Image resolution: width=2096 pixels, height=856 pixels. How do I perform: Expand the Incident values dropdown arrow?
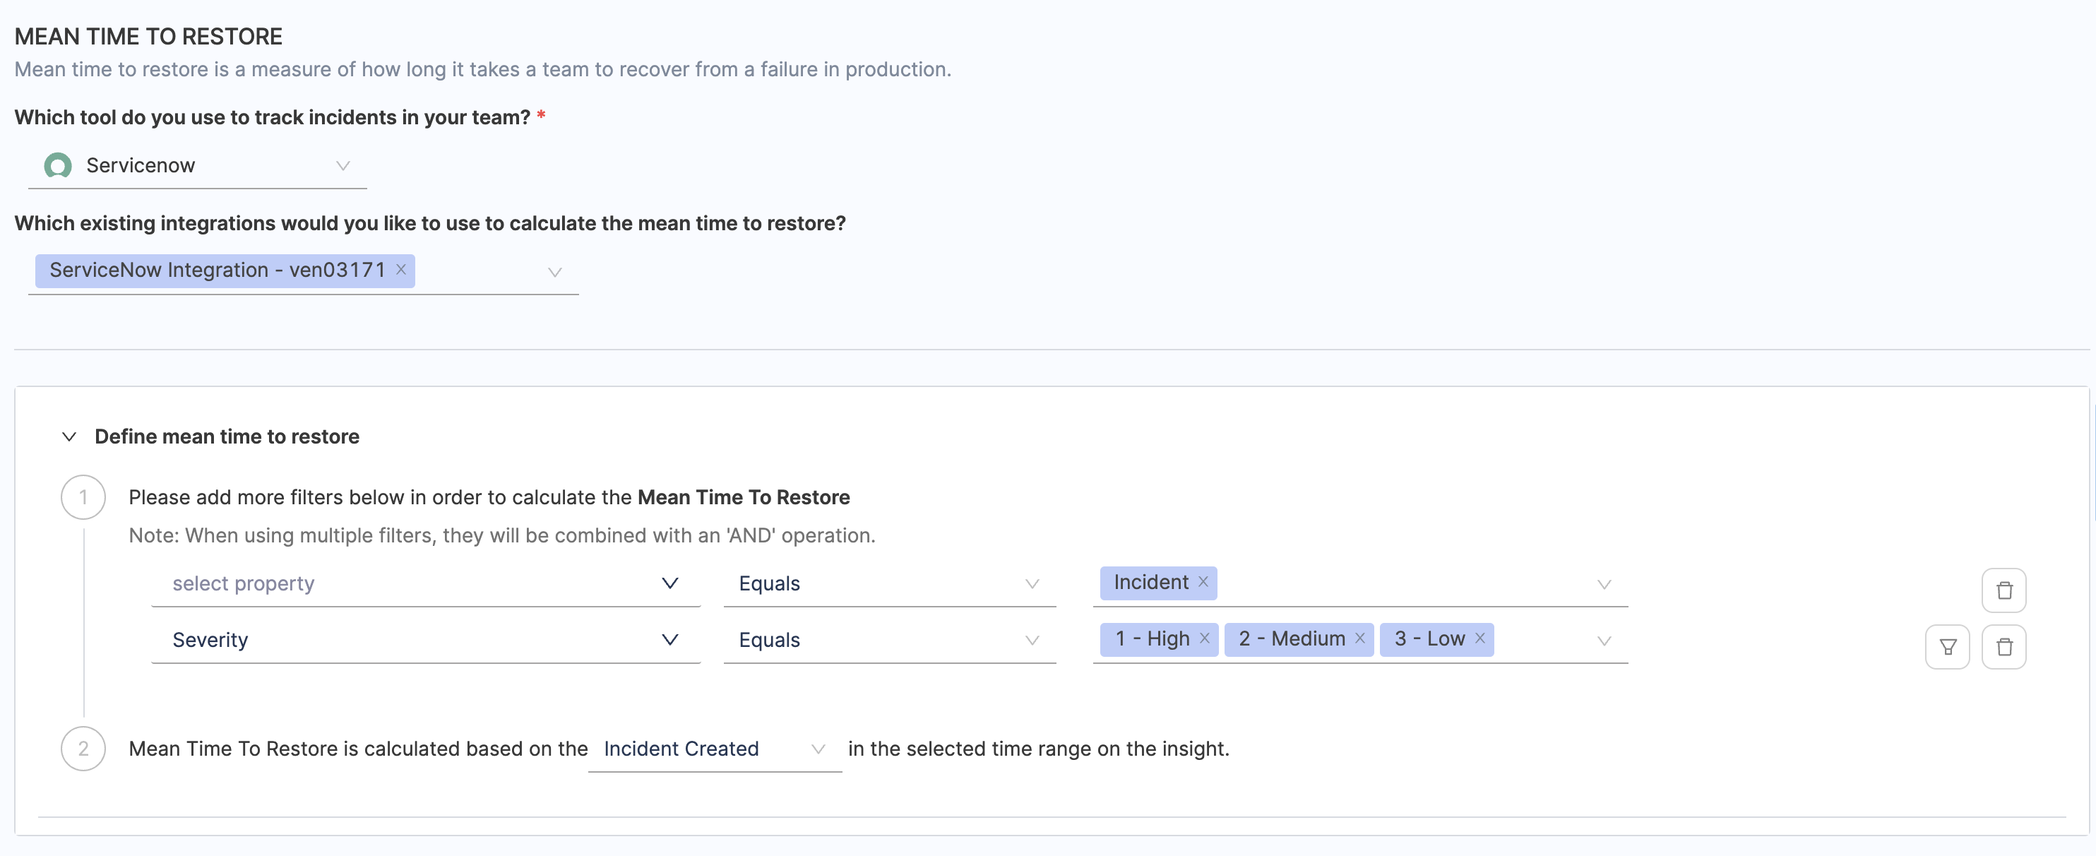point(1604,584)
